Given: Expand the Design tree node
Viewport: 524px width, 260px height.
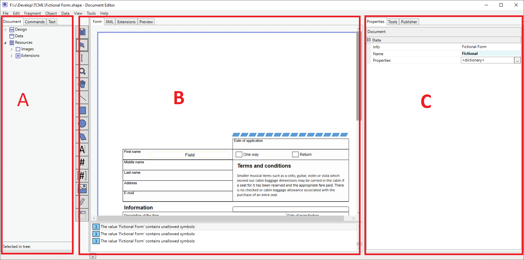Looking at the screenshot, I should pos(6,30).
